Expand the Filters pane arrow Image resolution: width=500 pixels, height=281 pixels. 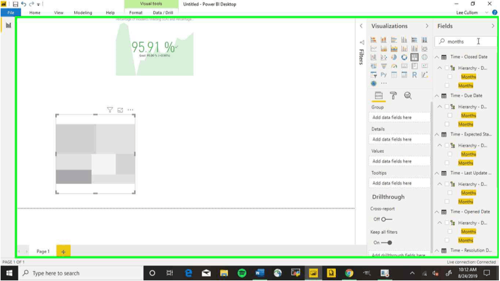tap(361, 26)
